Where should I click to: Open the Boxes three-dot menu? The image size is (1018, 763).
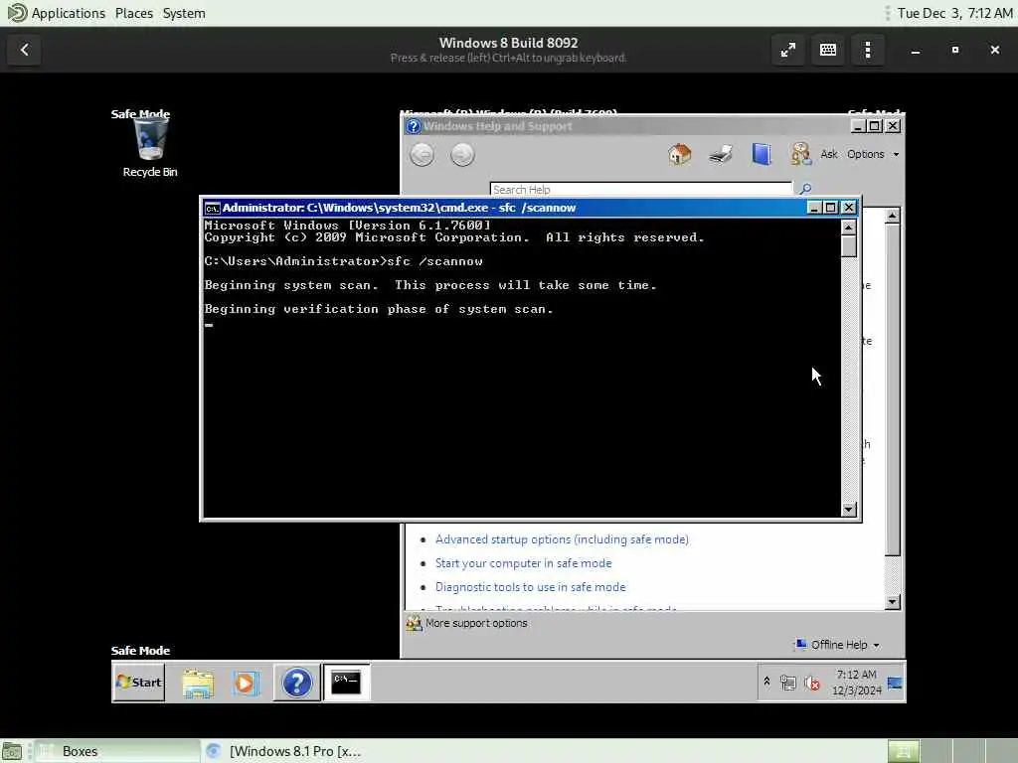867,50
